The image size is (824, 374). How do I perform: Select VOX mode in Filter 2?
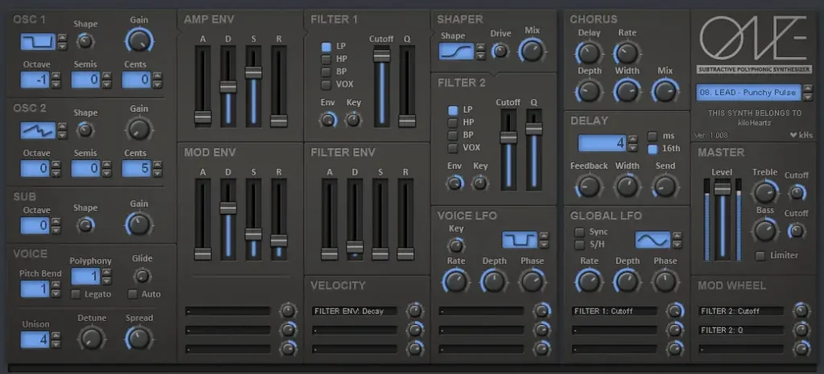[452, 148]
